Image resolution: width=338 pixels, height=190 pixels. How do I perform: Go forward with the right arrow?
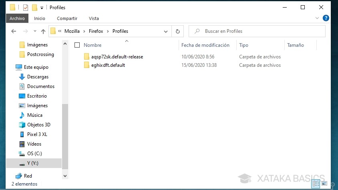click(26, 31)
